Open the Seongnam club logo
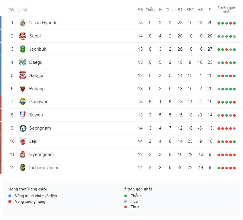Screen dimensions: 243x220 tap(23, 128)
